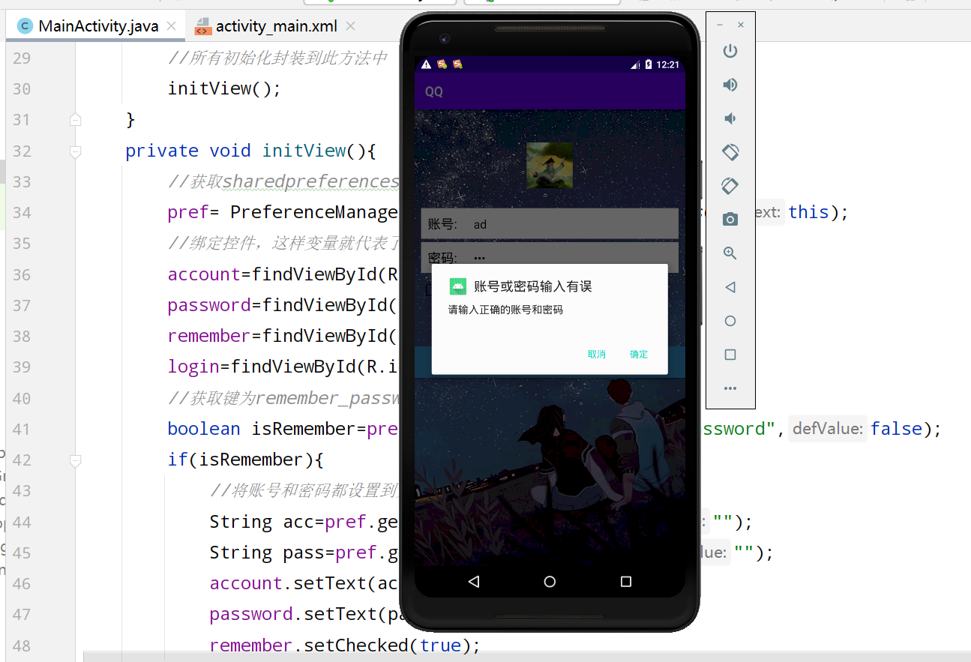The image size is (971, 662).
Task: Tap the Android back navigation triangle
Action: pyautogui.click(x=473, y=581)
